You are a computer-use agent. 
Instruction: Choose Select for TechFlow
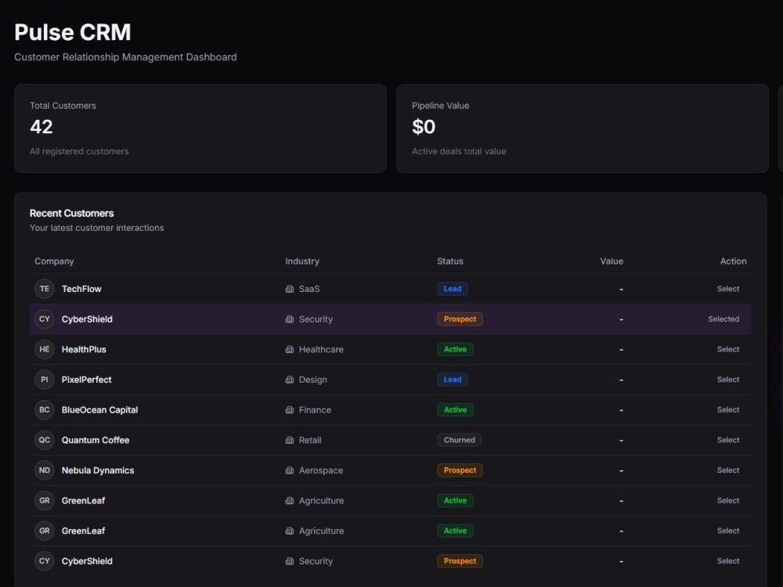pos(728,289)
